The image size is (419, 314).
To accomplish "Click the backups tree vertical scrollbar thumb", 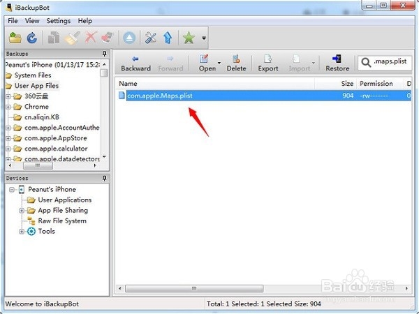I will pos(104,73).
